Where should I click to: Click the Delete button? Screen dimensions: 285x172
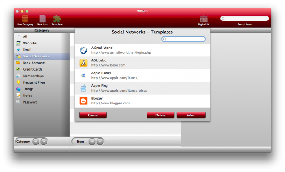[x=160, y=115]
